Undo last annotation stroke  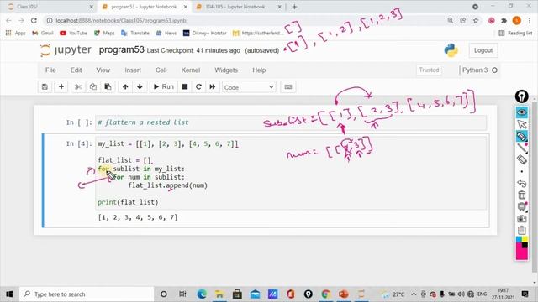tap(521, 184)
